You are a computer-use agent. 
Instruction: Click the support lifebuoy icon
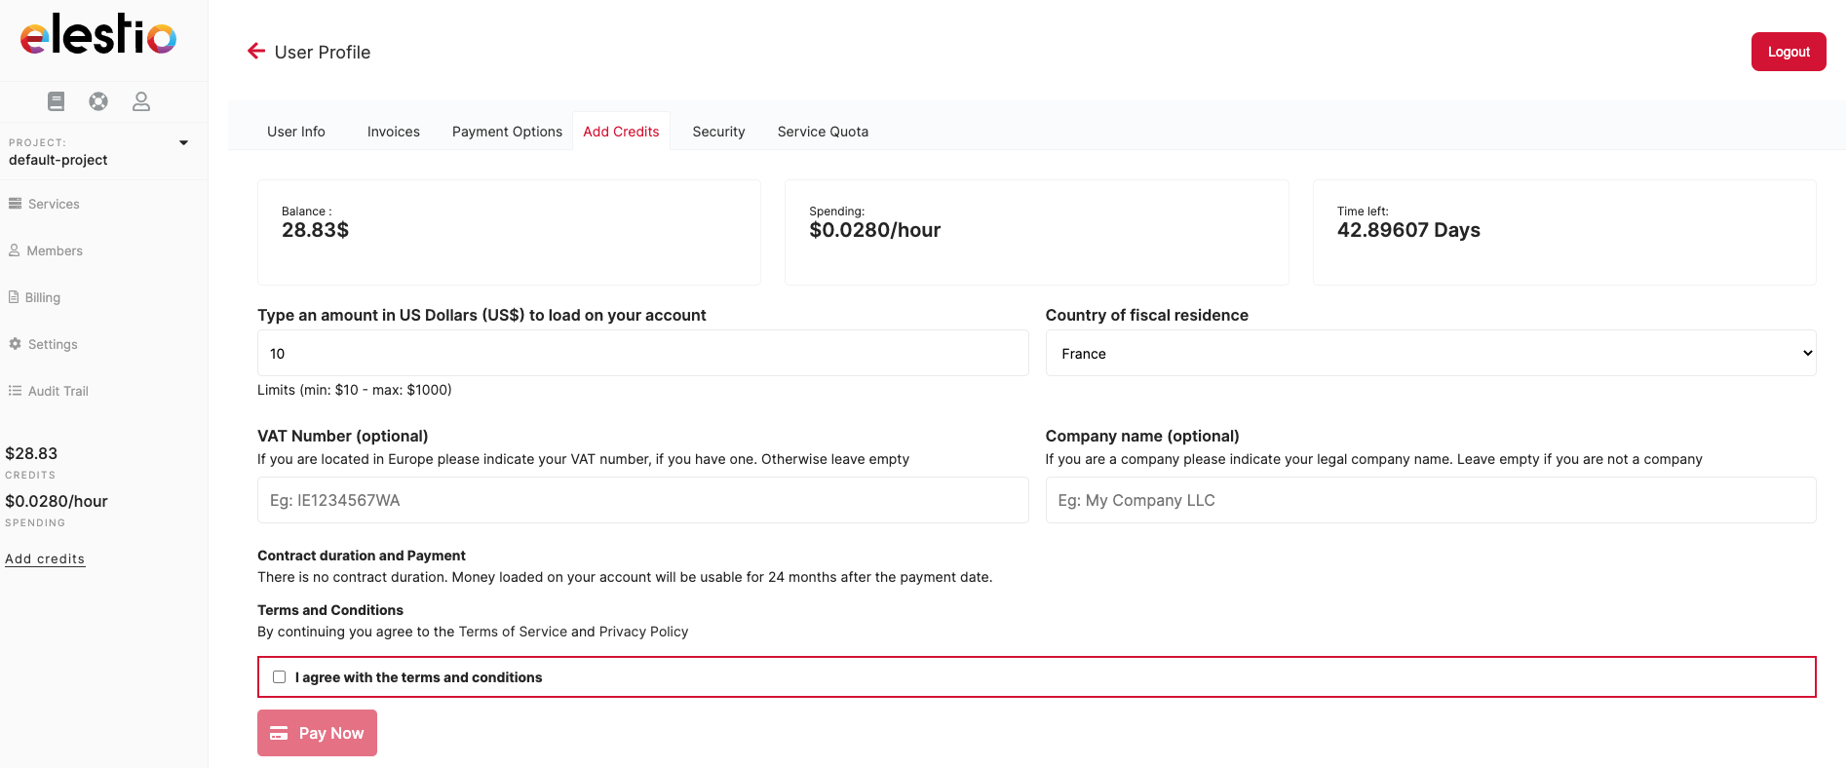point(98,101)
